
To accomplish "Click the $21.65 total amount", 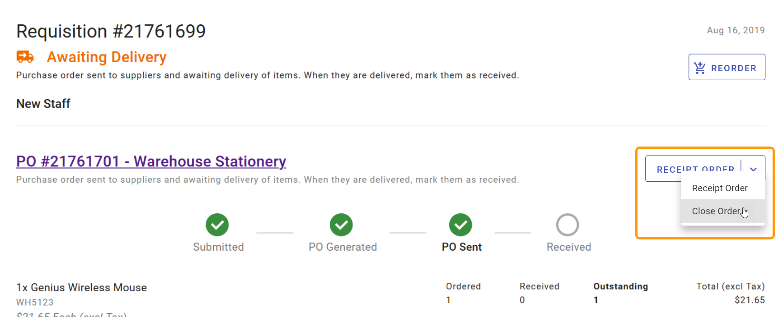I will 750,300.
